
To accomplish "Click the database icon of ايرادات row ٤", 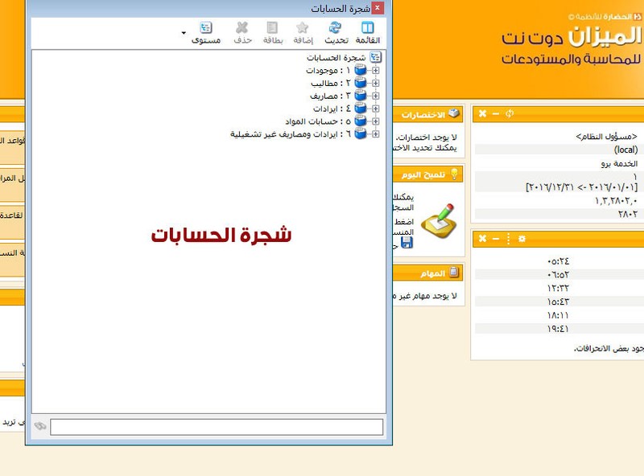I will pos(360,109).
